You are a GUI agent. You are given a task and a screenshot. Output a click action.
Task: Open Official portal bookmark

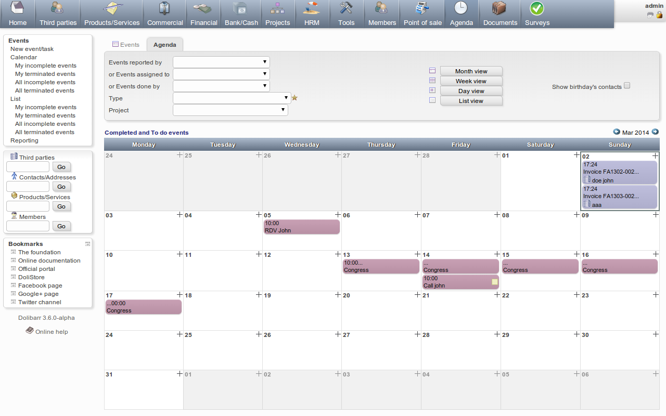point(36,269)
